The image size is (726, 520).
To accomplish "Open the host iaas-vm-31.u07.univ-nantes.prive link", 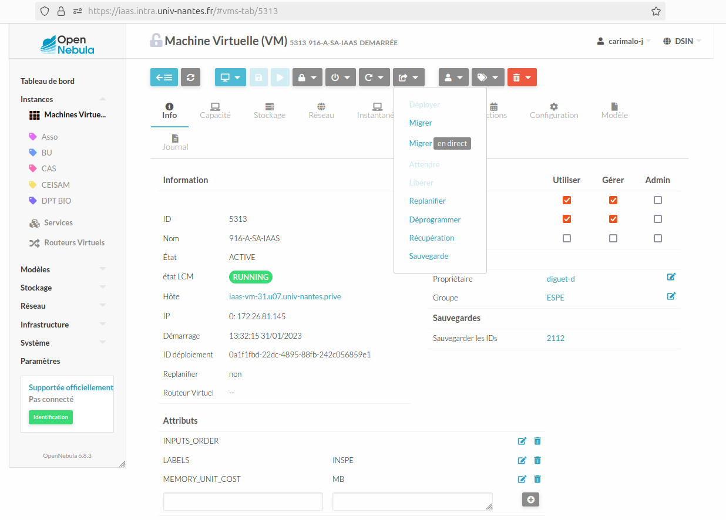I will coord(285,296).
